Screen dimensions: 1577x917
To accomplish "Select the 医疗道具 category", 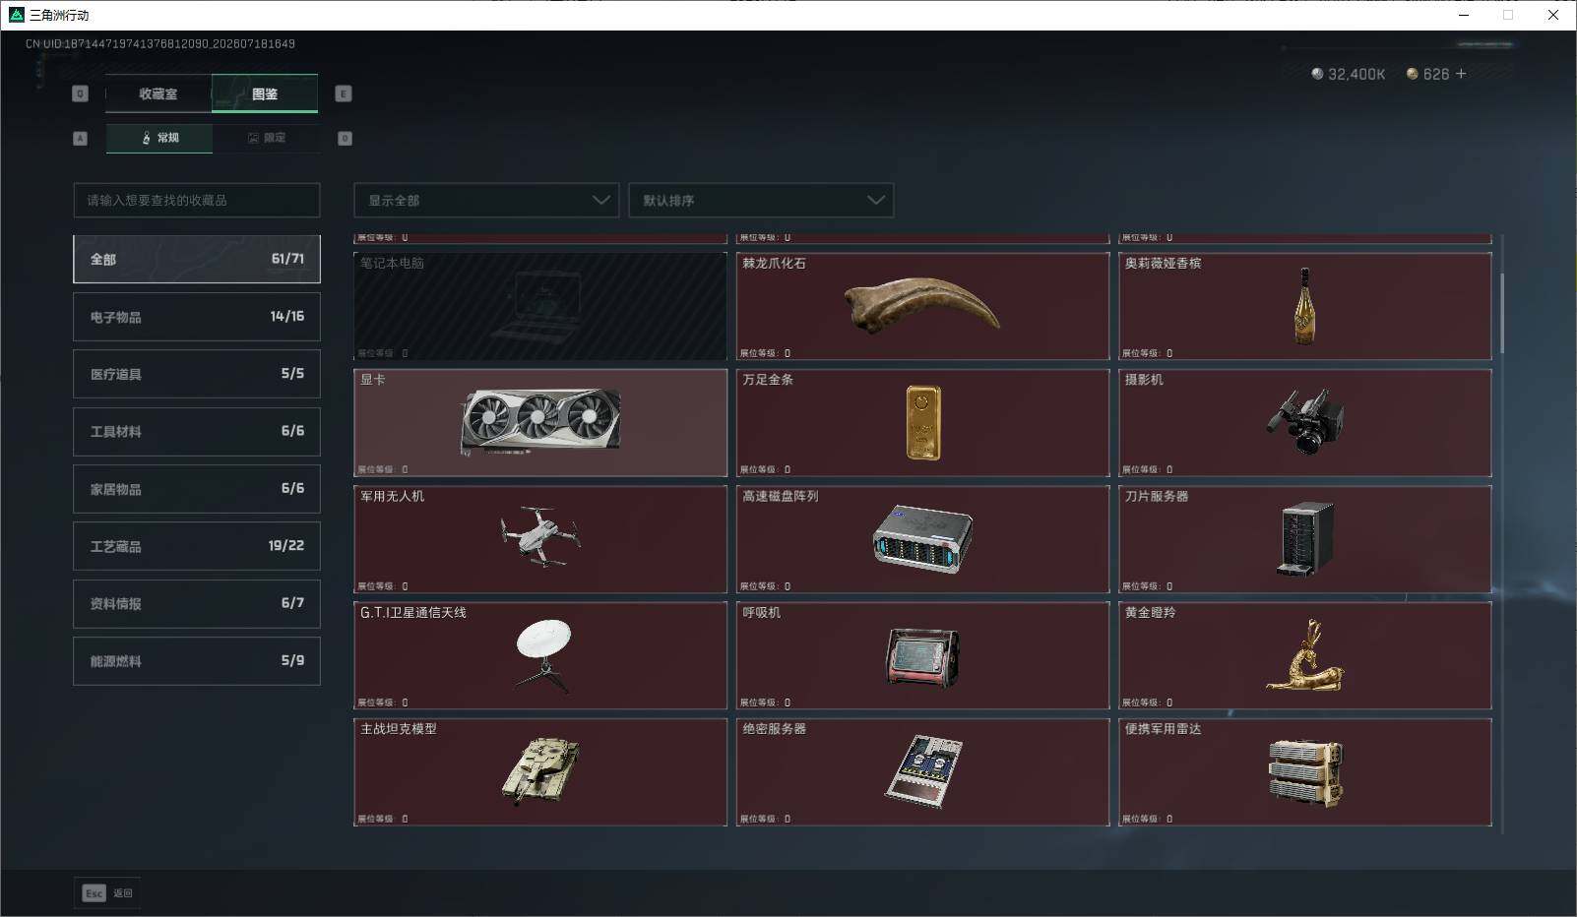I will pos(197,374).
